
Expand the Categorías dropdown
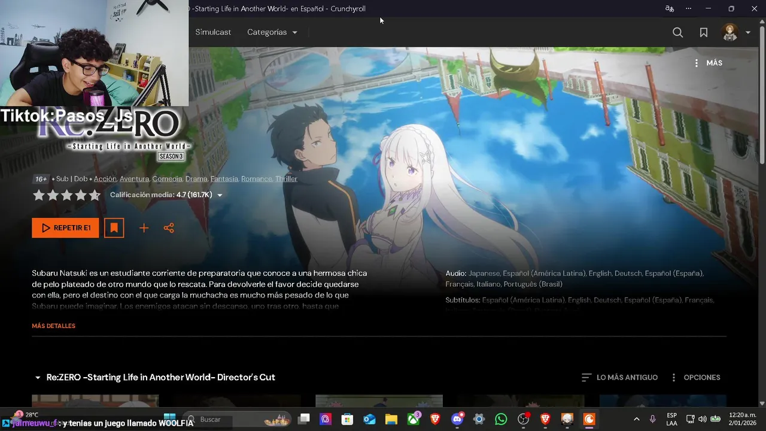pos(272,32)
